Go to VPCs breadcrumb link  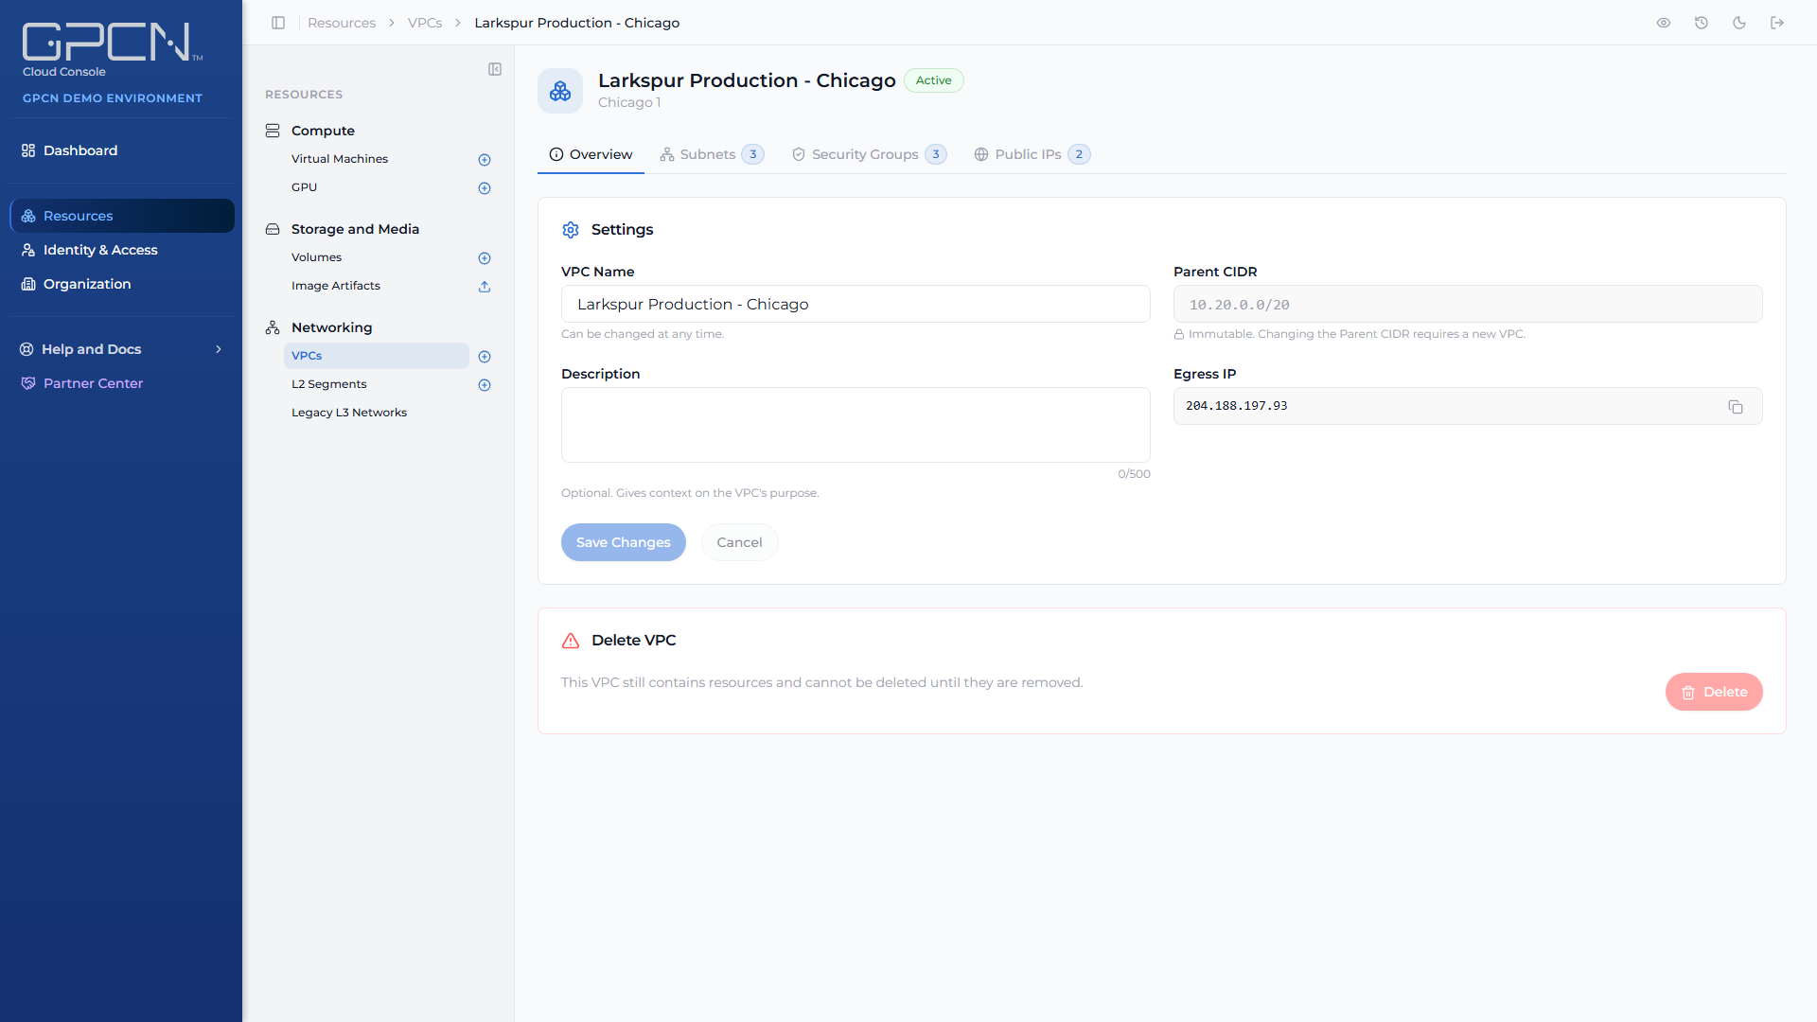coord(425,23)
